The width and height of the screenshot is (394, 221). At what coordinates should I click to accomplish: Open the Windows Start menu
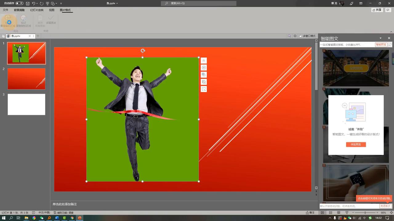4,218
